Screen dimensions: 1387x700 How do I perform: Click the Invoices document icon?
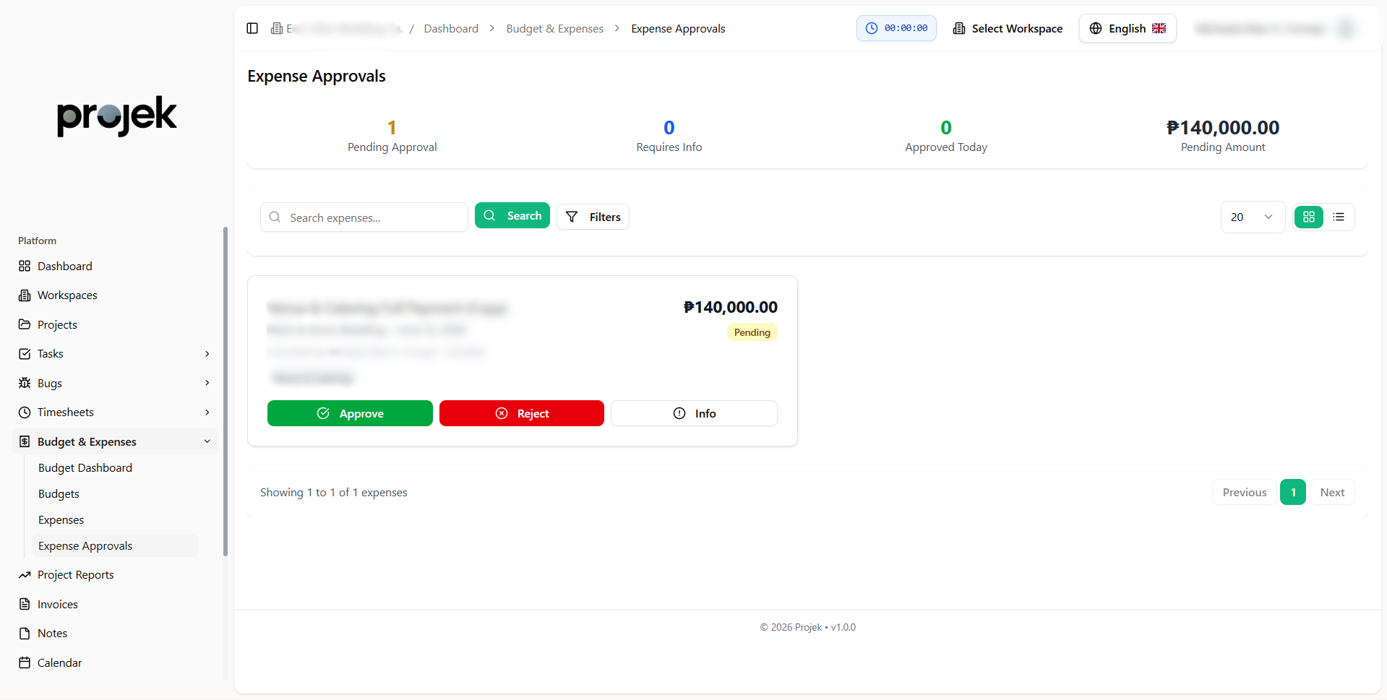click(25, 604)
